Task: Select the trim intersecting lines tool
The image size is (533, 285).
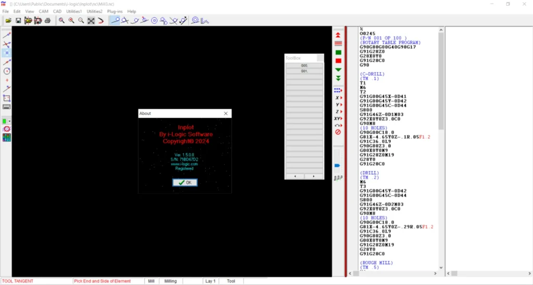Action: coord(6,44)
